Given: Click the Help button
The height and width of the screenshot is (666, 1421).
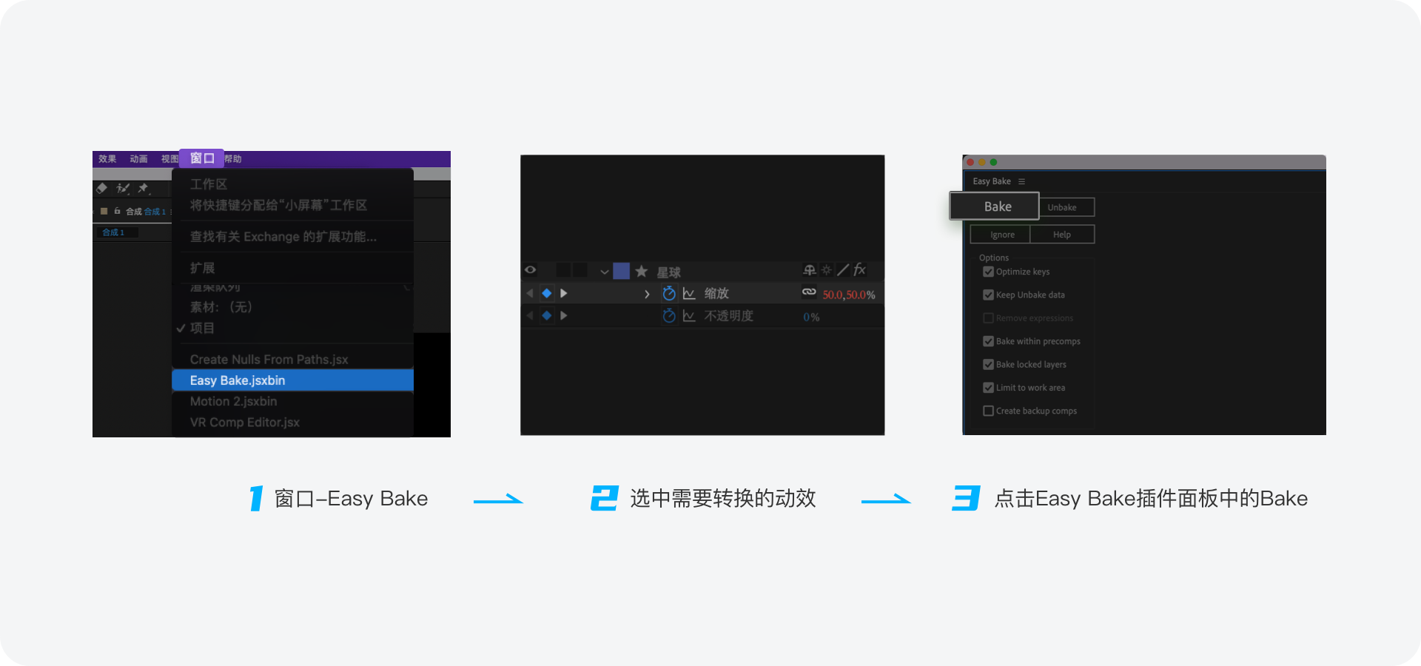Looking at the screenshot, I should click(1062, 235).
